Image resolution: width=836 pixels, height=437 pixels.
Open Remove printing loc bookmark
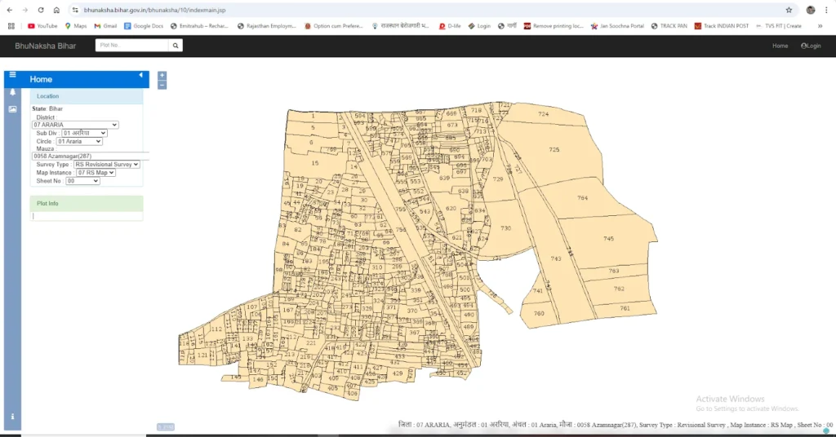pyautogui.click(x=554, y=25)
